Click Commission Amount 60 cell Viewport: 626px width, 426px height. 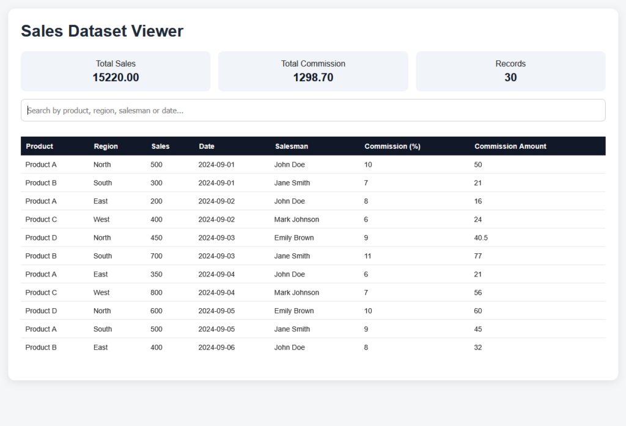click(x=478, y=311)
